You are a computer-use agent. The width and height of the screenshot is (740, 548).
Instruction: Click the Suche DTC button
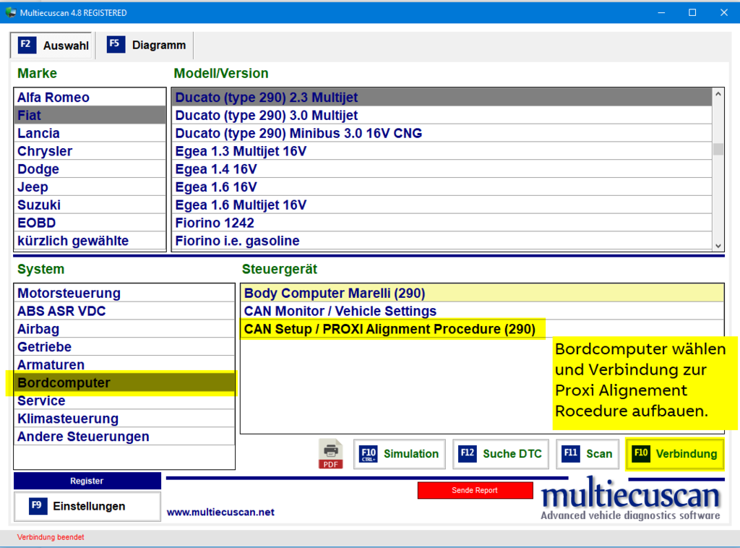click(x=501, y=454)
